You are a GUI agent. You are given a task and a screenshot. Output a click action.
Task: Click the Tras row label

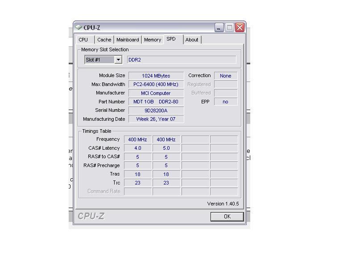(115, 174)
